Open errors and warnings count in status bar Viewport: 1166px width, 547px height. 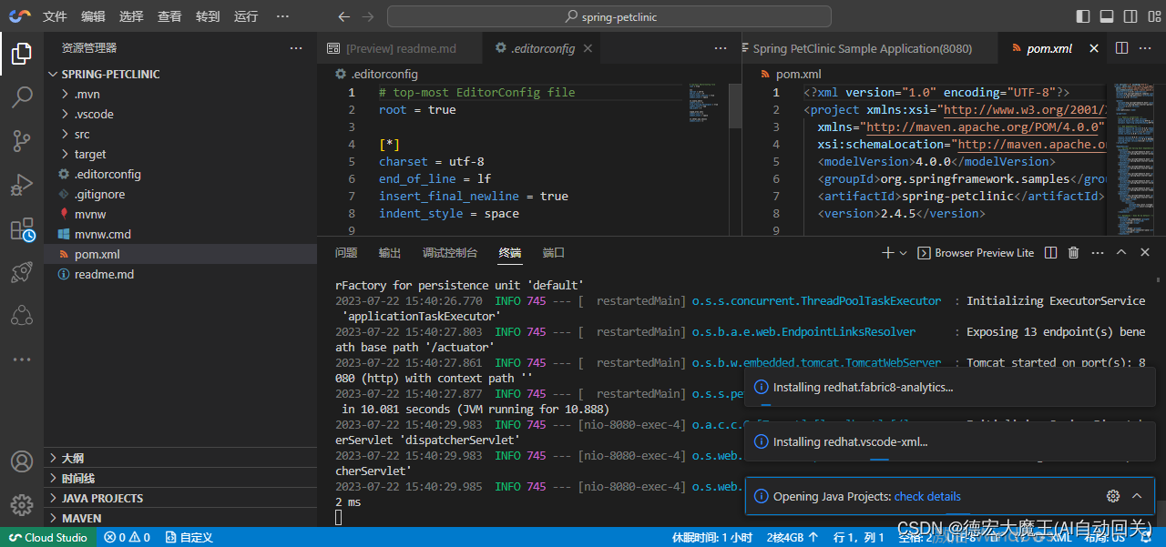128,537
